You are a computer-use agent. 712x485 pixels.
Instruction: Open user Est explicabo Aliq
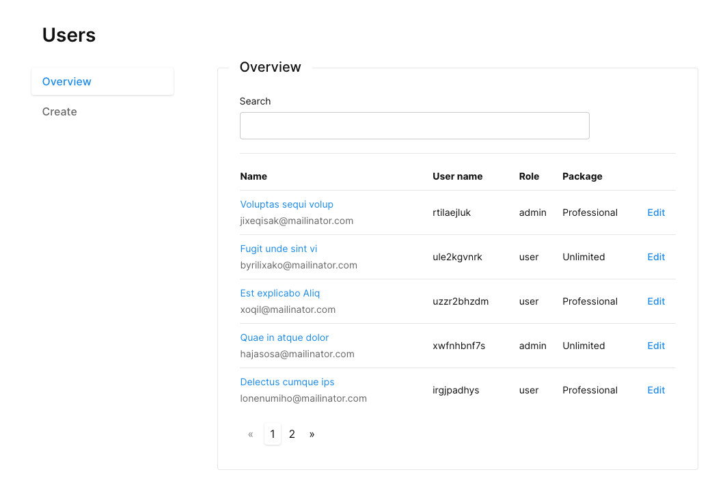coord(279,293)
